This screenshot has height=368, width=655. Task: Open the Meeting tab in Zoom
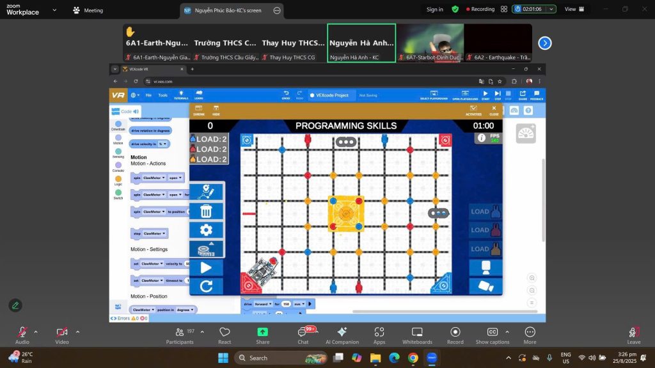coord(88,10)
